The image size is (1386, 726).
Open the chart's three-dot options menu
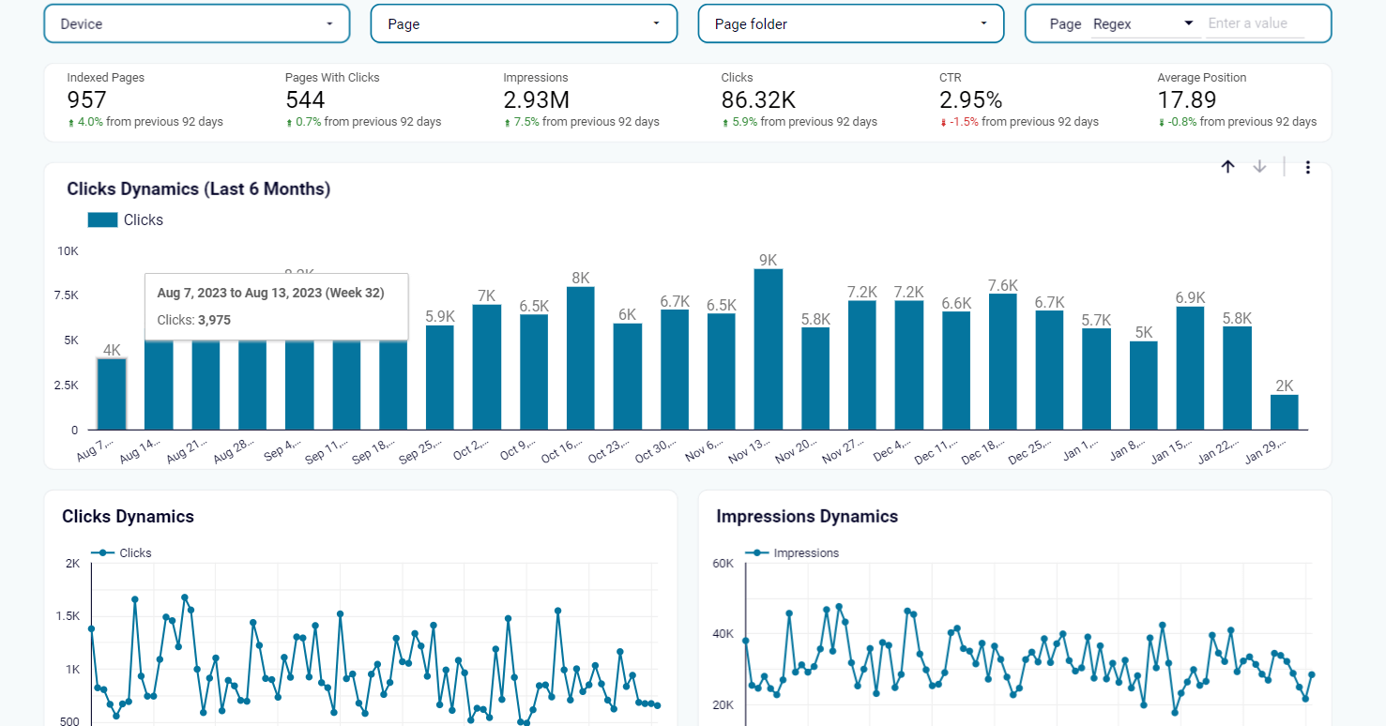(x=1307, y=168)
